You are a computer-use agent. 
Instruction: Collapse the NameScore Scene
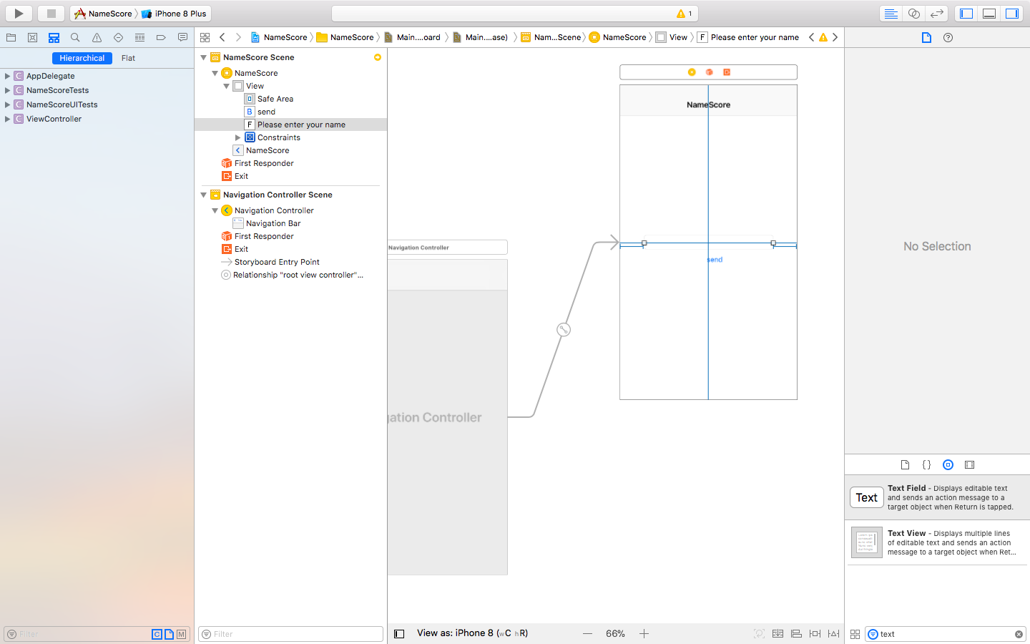click(x=203, y=57)
